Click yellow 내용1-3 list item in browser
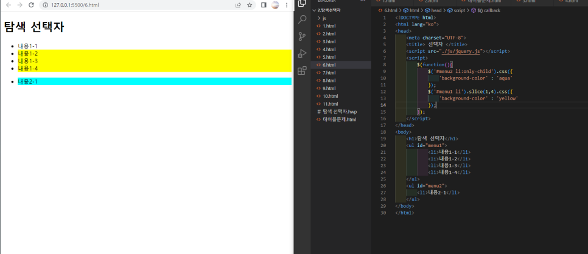 [155, 61]
